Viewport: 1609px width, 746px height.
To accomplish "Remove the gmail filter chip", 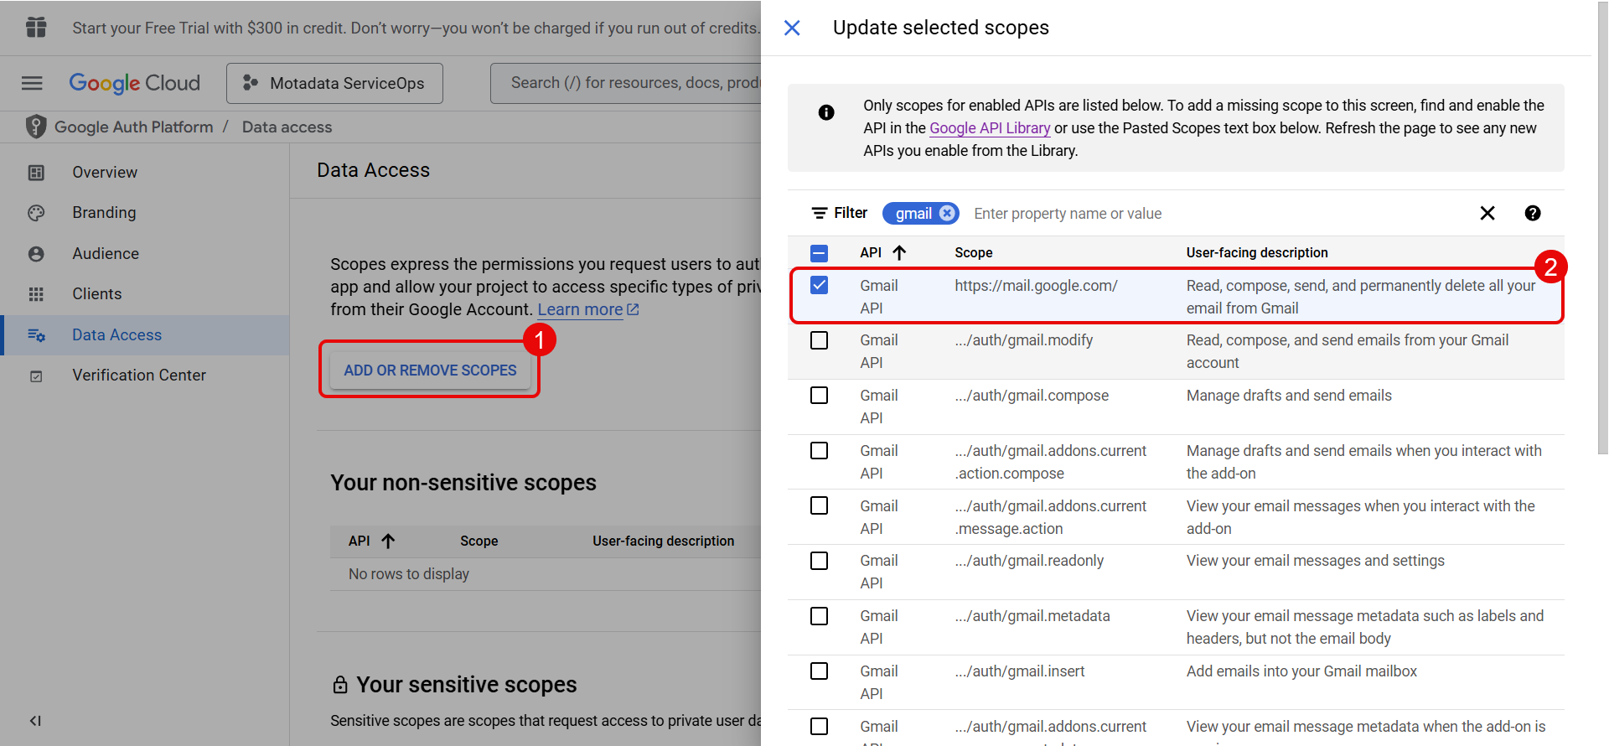I will (x=947, y=214).
